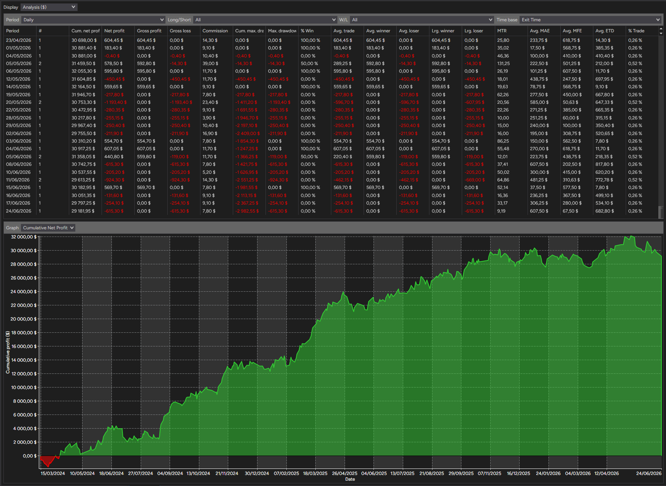
Task: Select the 19/05/2026 period row
Action: [x=331, y=95]
